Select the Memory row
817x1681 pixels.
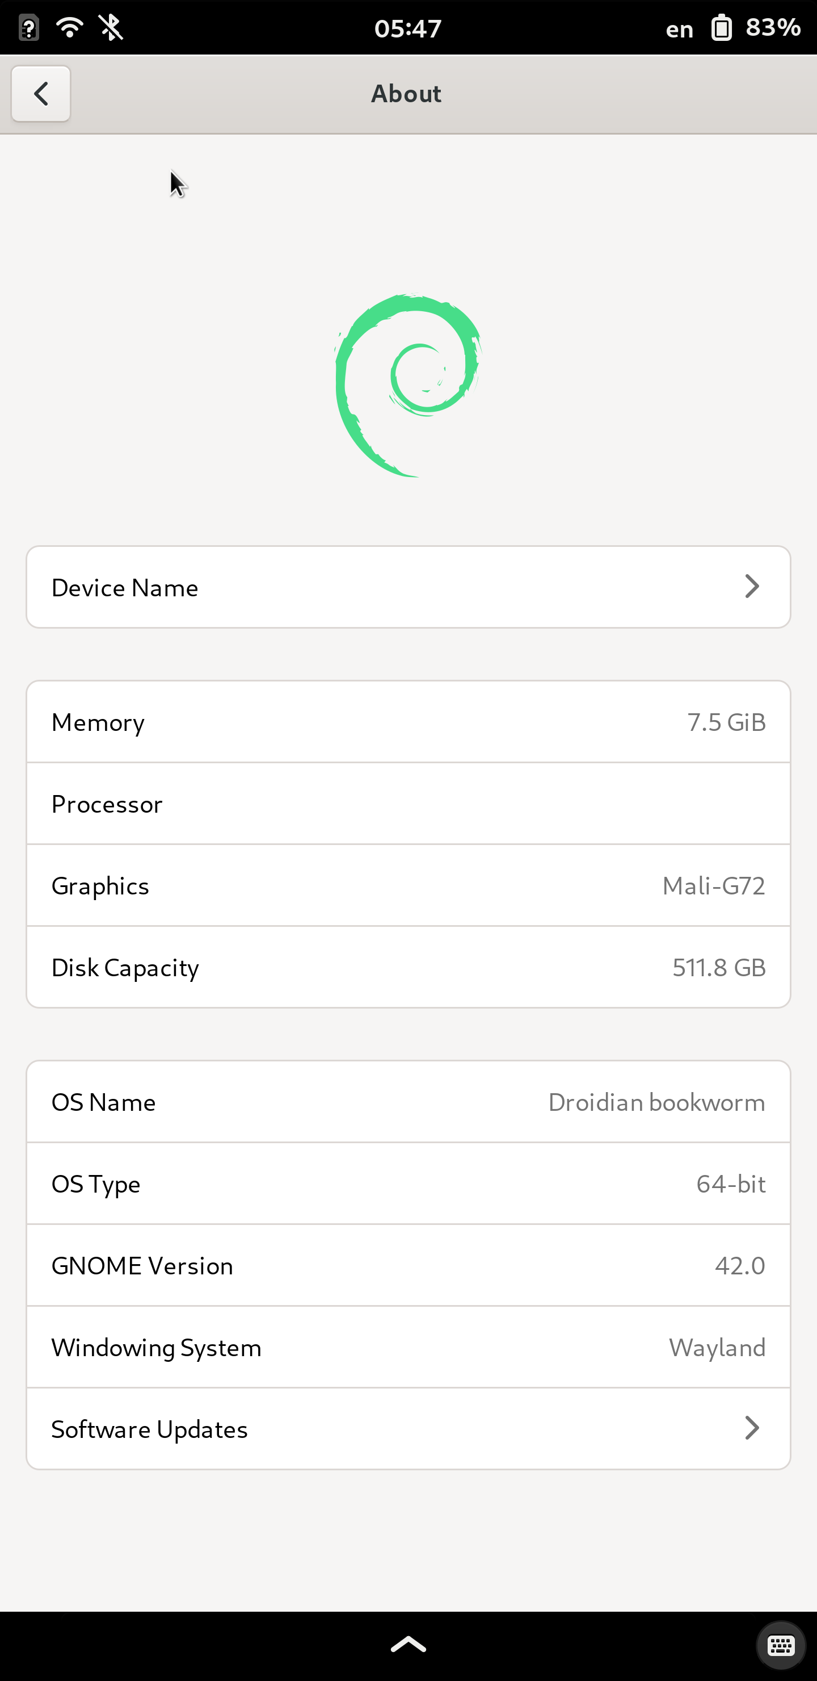(408, 722)
